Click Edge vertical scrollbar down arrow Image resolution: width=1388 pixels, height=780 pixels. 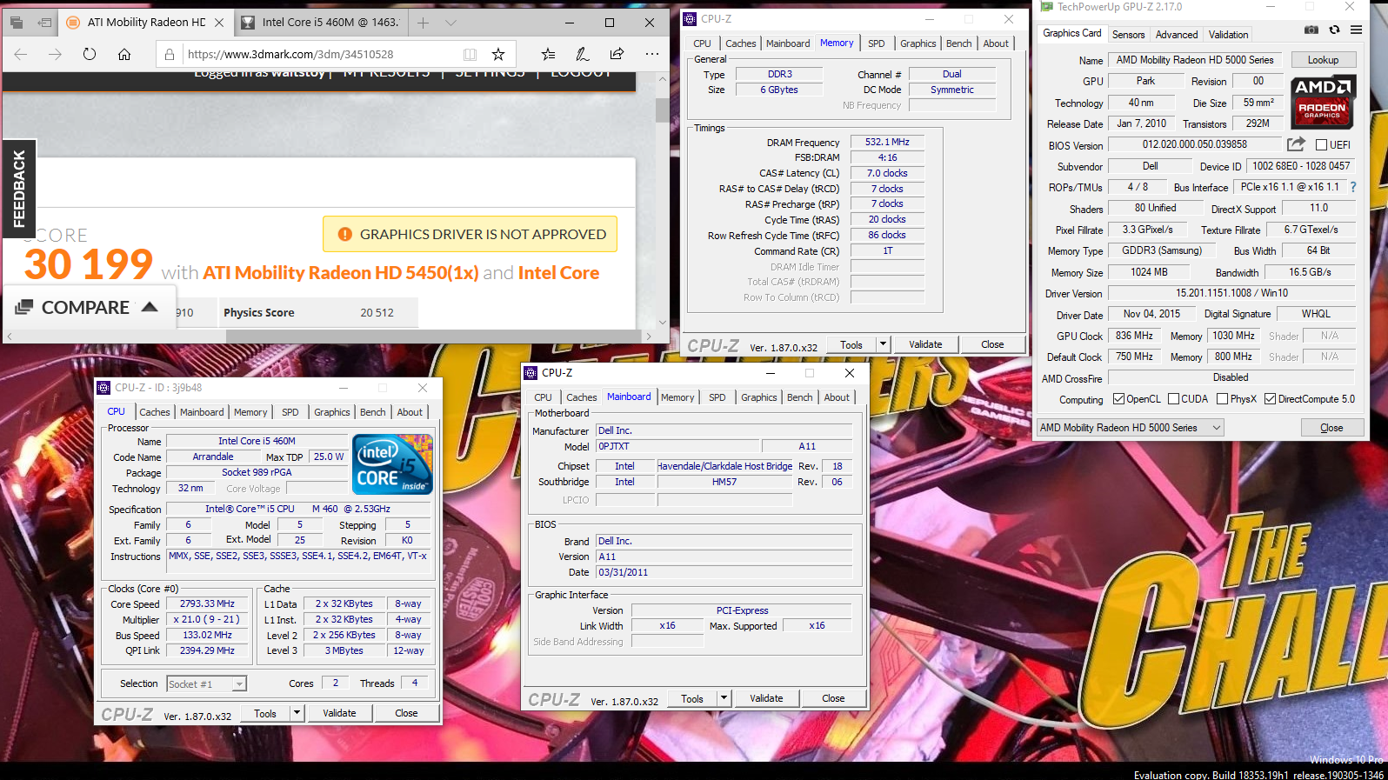[x=662, y=322]
